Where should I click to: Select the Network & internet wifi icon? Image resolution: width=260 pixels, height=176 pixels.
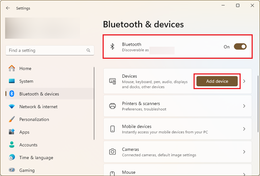pos(12,107)
